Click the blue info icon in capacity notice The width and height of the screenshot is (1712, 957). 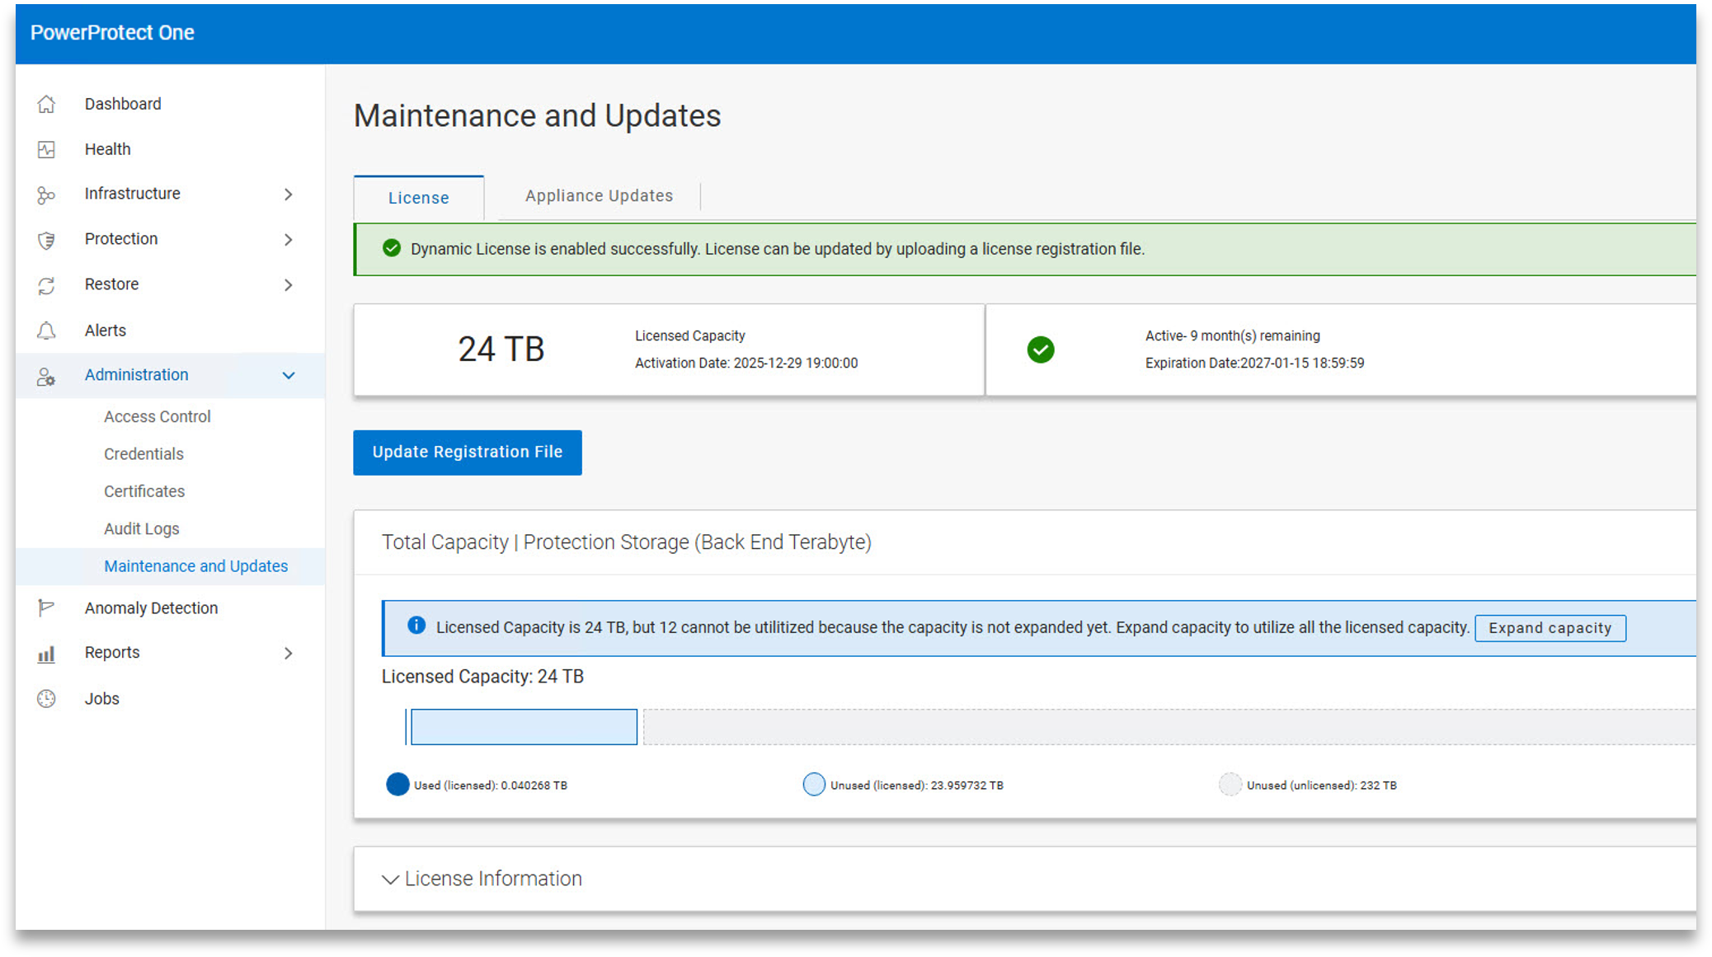tap(416, 626)
